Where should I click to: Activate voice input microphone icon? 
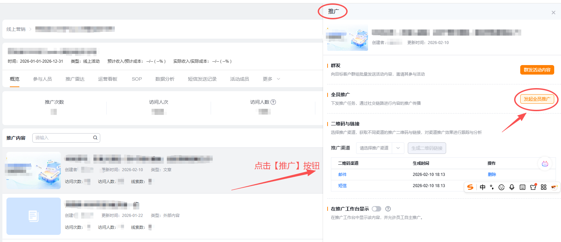coord(512,187)
